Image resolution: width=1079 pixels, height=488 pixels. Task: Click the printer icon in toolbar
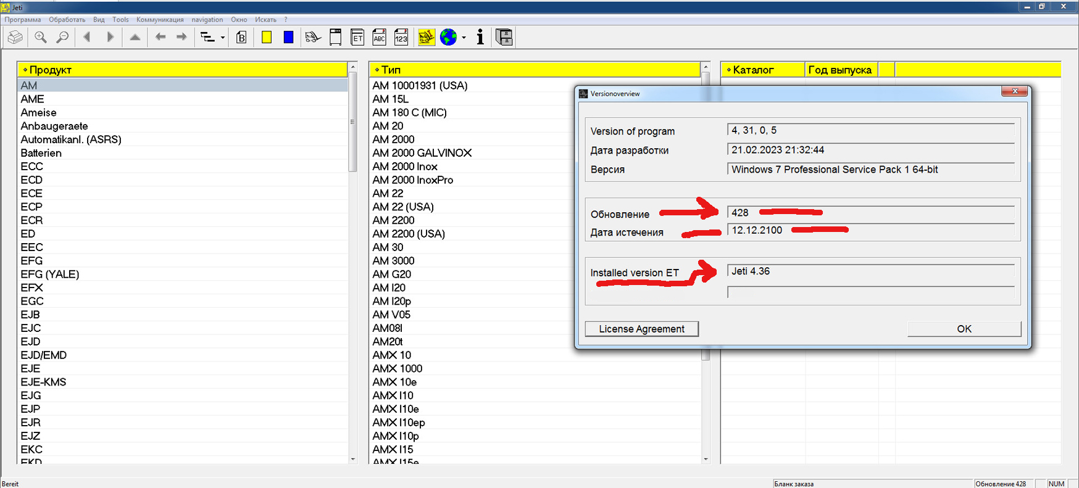[15, 38]
